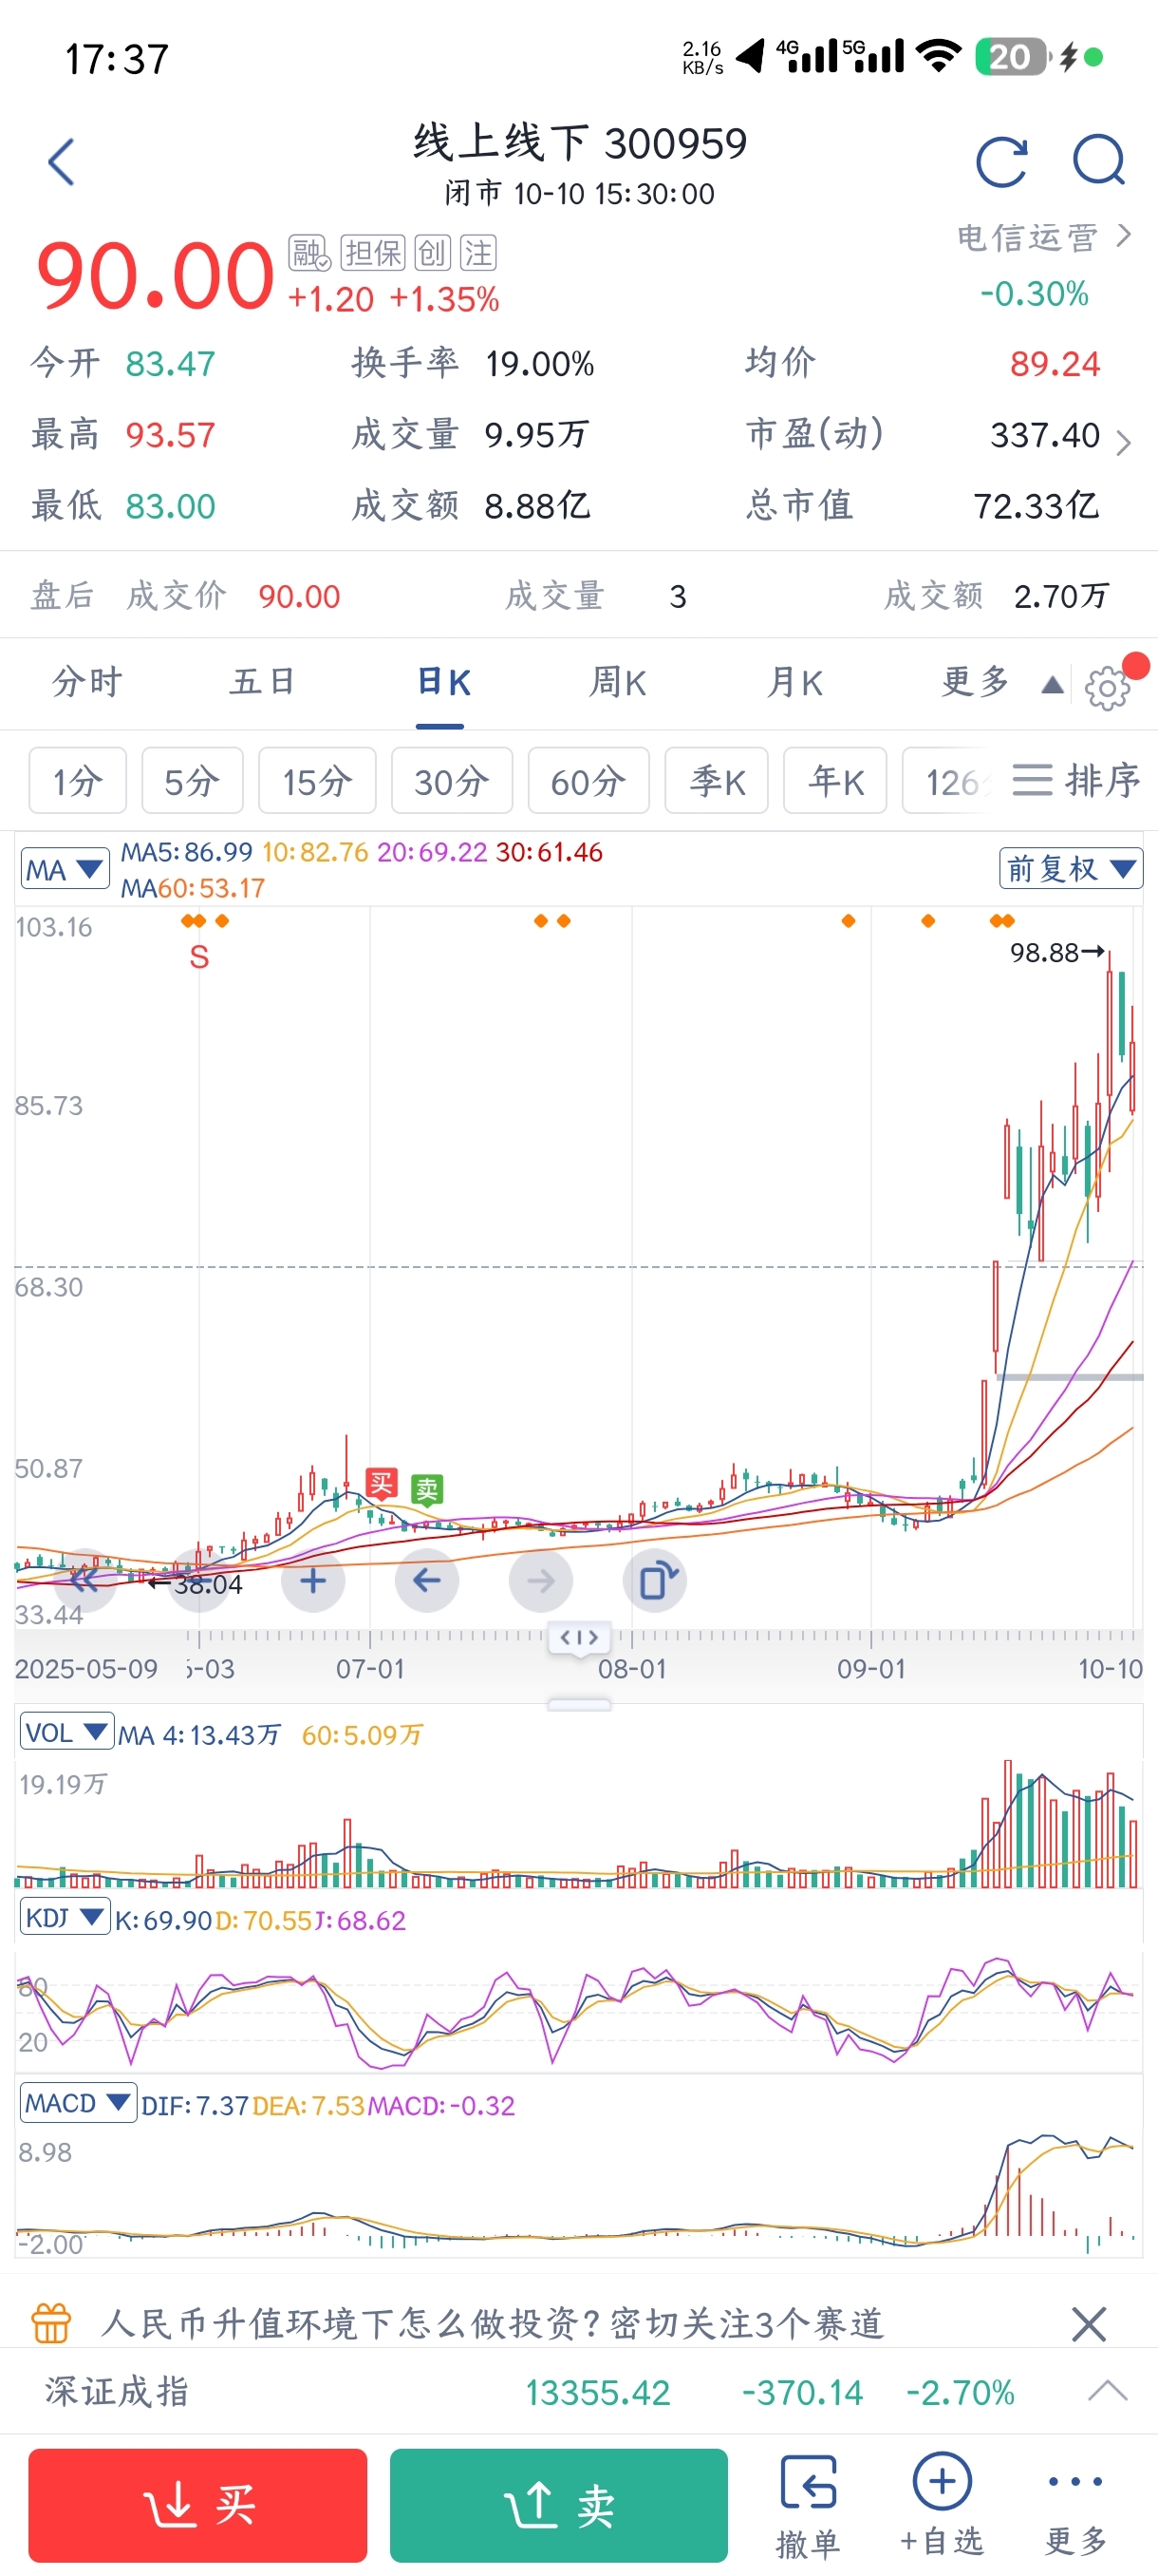Tap the double left arrow chart button

[84, 1581]
